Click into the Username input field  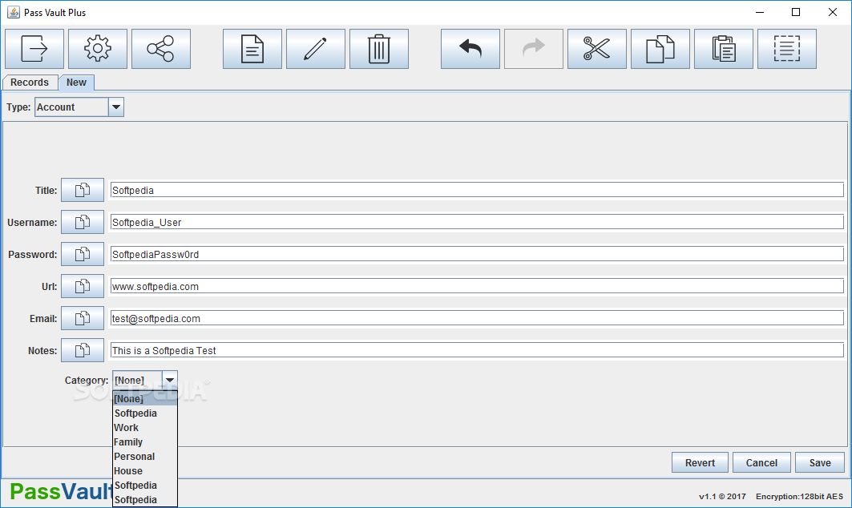[x=477, y=222]
